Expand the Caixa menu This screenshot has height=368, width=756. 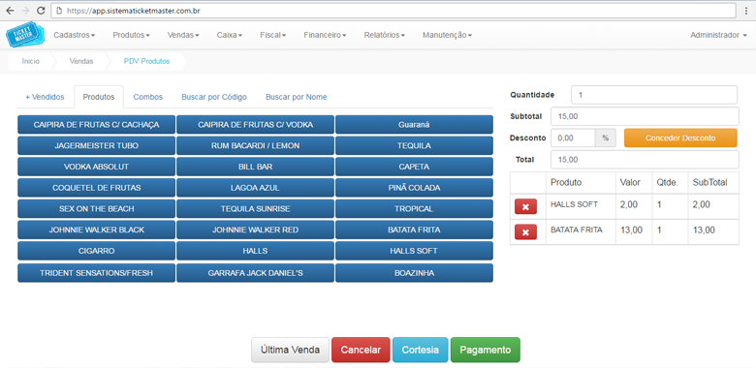(230, 35)
